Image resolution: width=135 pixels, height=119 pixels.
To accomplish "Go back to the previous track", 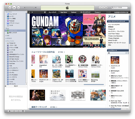I will click(10, 8).
